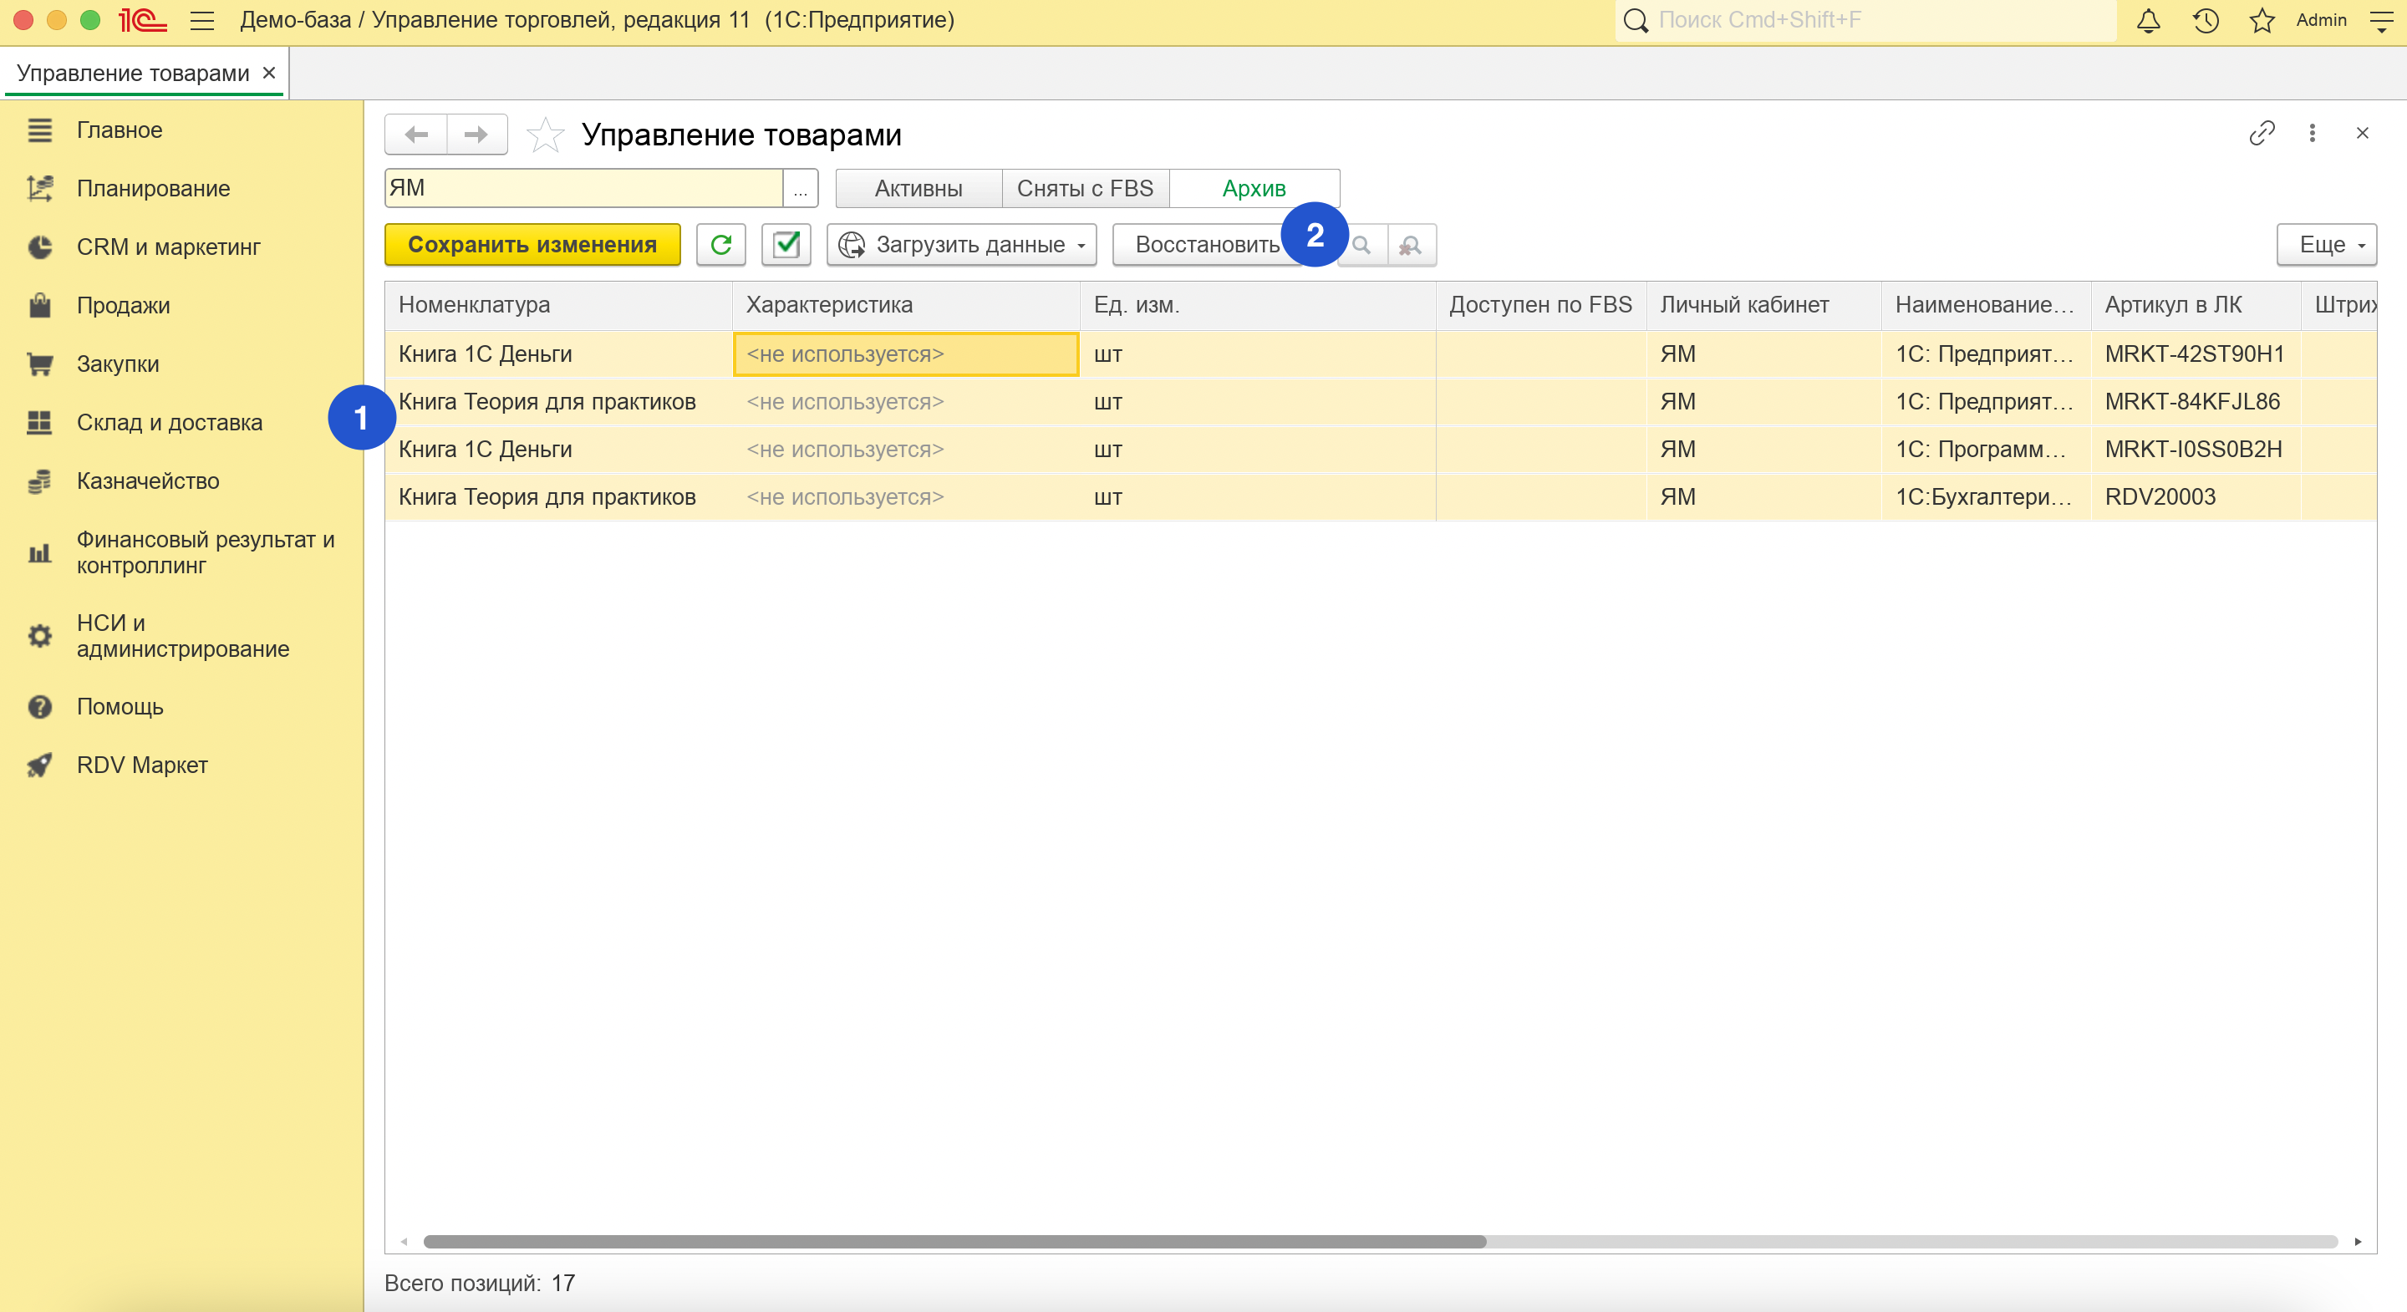
Task: Click the cancel search icon
Action: tap(1411, 245)
